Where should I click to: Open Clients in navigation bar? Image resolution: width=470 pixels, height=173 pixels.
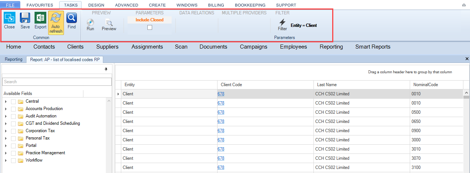pos(75,47)
